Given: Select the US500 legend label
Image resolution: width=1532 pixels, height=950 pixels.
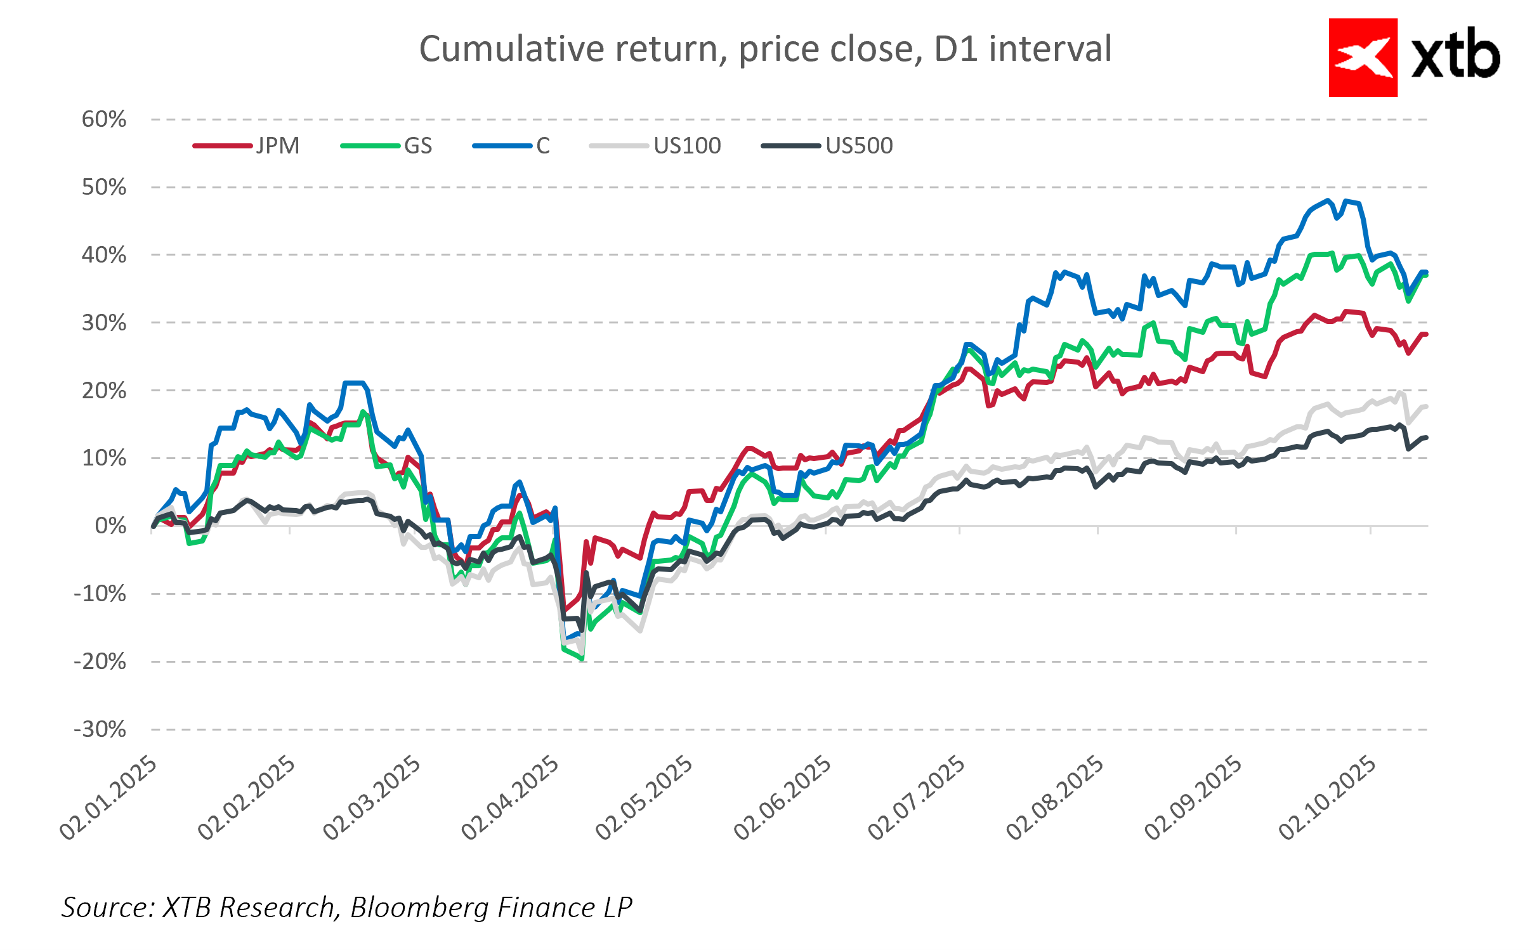Looking at the screenshot, I should click(859, 146).
